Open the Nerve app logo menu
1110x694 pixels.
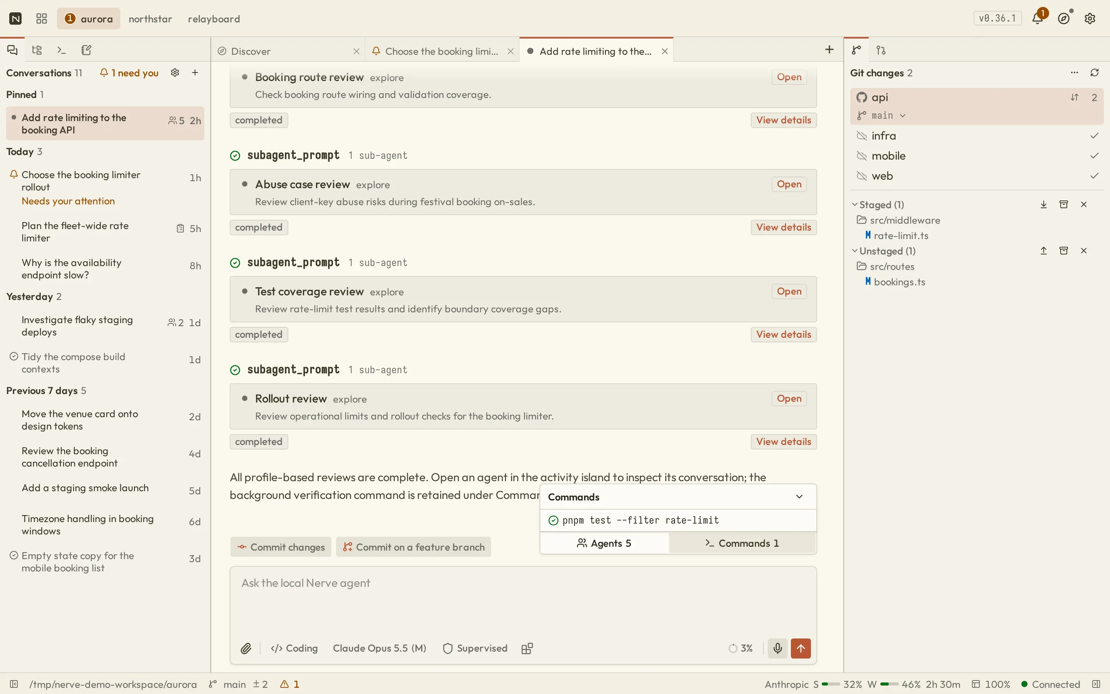coord(15,19)
